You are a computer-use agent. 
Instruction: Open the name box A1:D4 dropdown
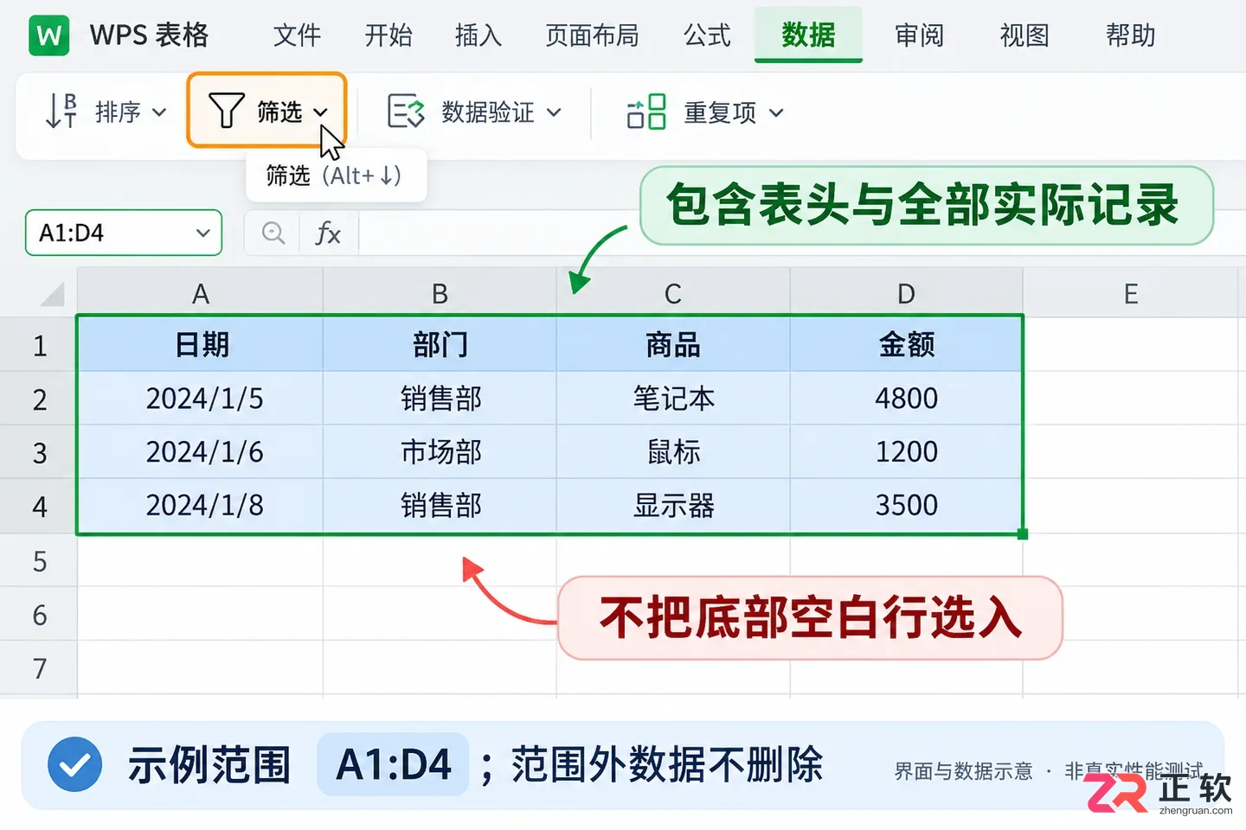pos(203,233)
